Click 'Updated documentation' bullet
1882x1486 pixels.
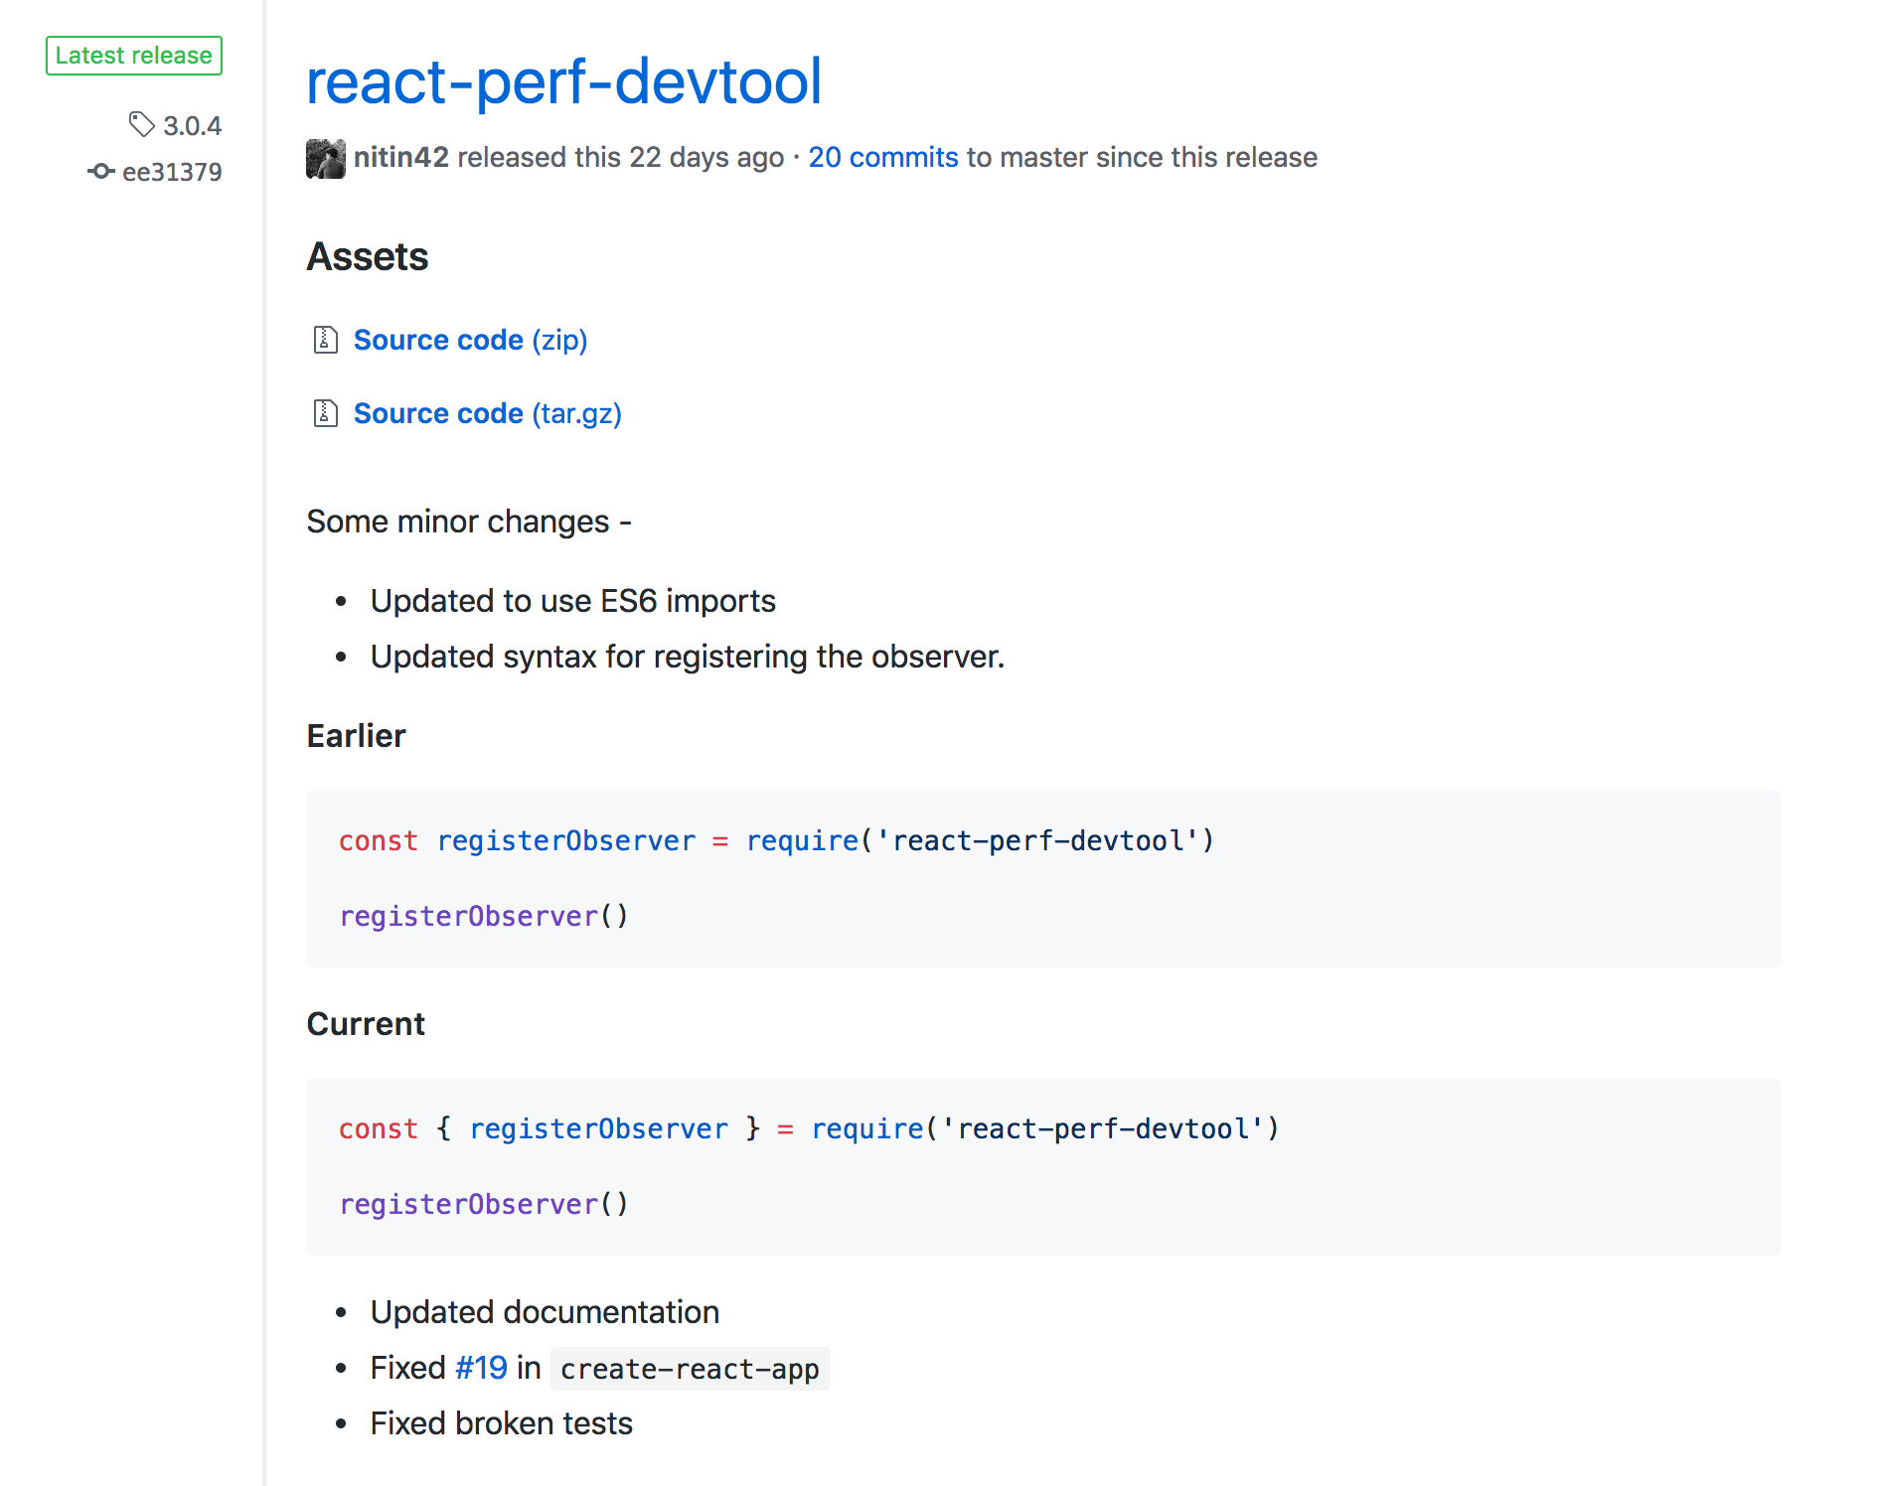(545, 1312)
